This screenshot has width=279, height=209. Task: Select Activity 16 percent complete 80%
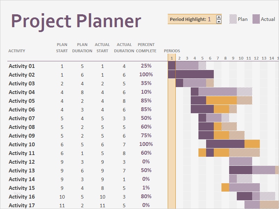[x=146, y=196]
